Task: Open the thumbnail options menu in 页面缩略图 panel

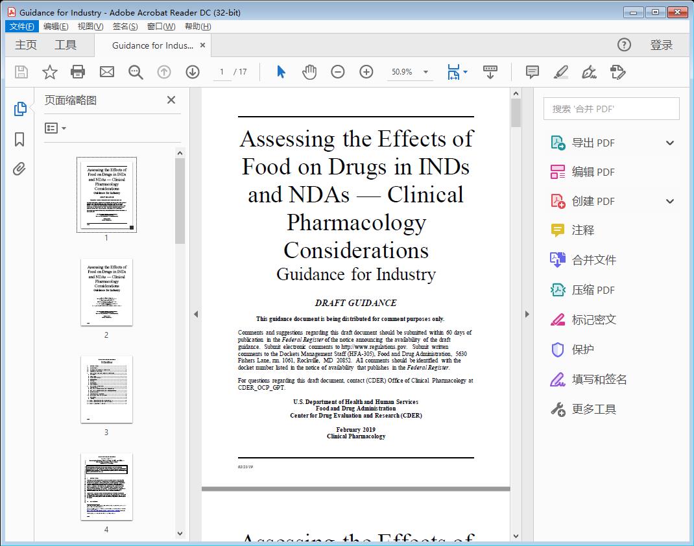Action: (x=53, y=128)
